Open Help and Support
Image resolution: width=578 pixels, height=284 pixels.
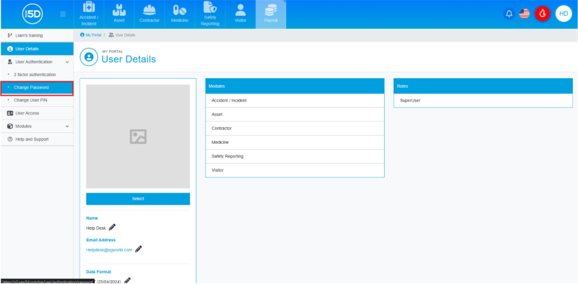(37, 139)
